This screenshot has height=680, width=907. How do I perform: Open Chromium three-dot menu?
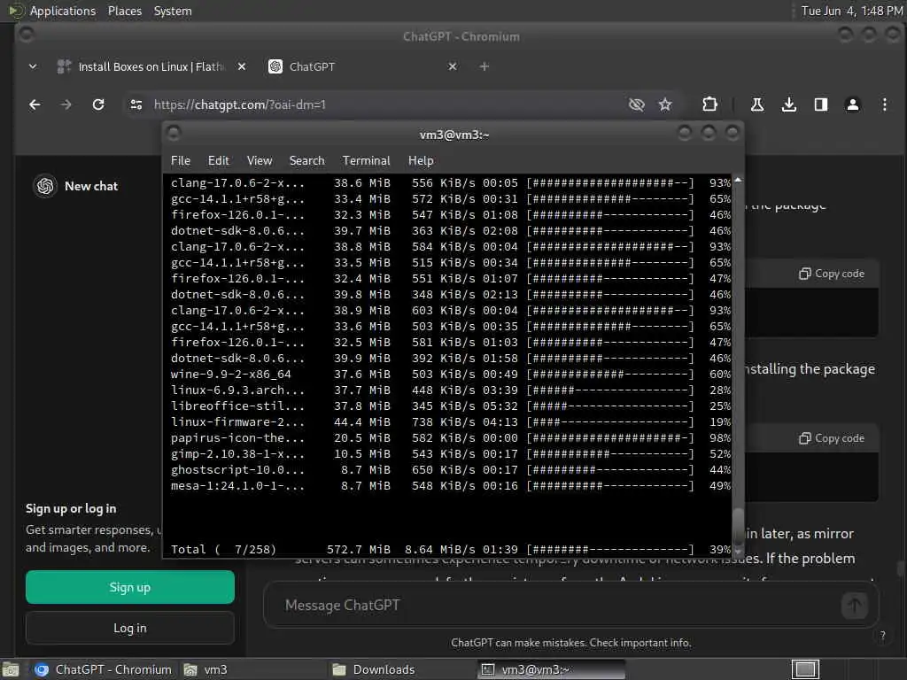(x=885, y=104)
